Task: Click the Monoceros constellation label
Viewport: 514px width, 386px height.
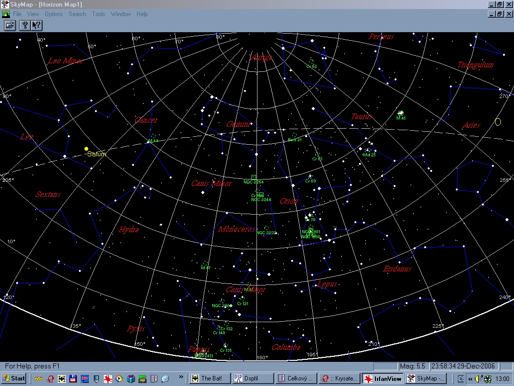Action: [237, 229]
